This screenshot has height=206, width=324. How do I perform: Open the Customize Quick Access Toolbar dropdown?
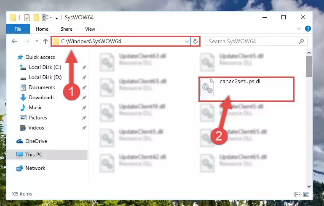[x=56, y=18]
